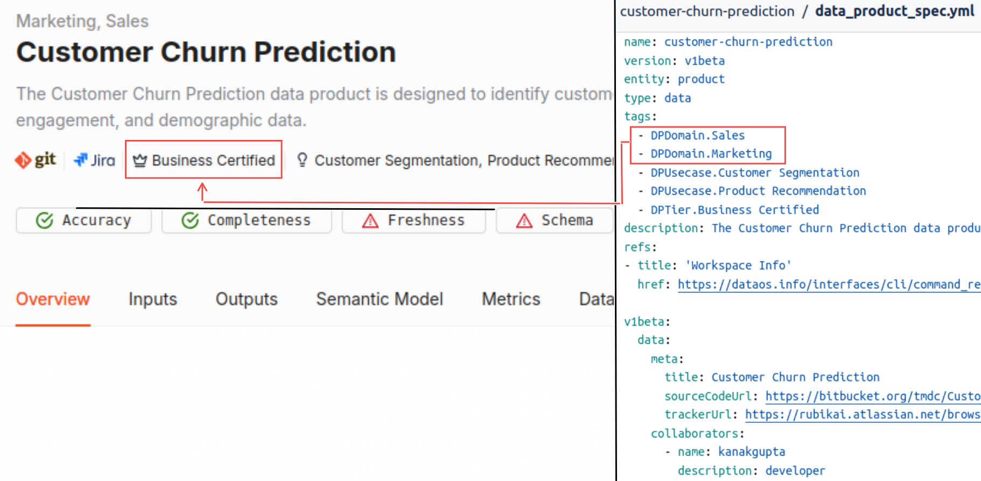Switch to the Metrics tab
981x481 pixels.
[x=511, y=299]
